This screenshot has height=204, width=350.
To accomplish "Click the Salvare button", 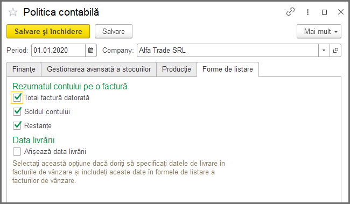I will [114, 31].
